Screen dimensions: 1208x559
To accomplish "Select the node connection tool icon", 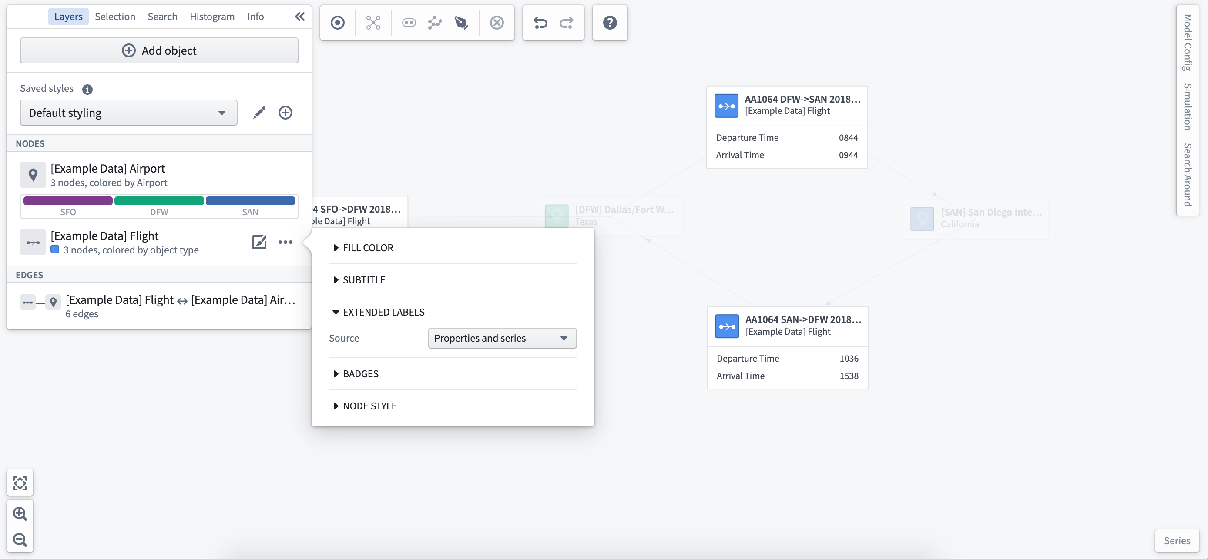I will click(434, 22).
